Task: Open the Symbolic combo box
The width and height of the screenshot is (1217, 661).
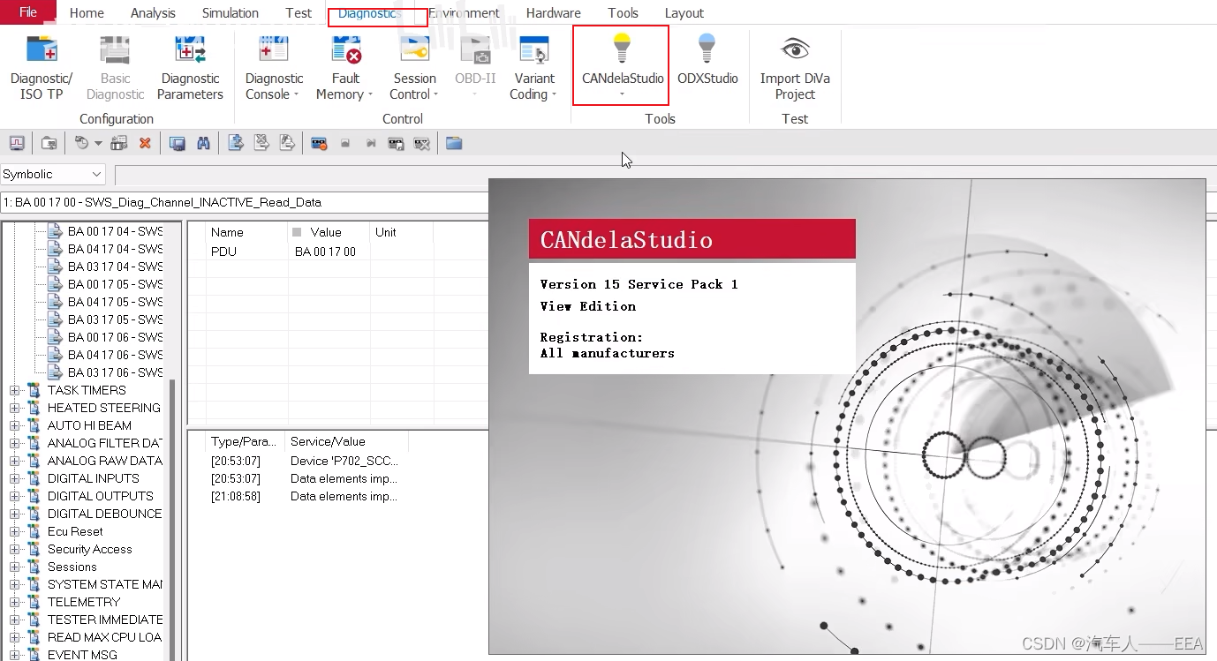Action: click(53, 174)
